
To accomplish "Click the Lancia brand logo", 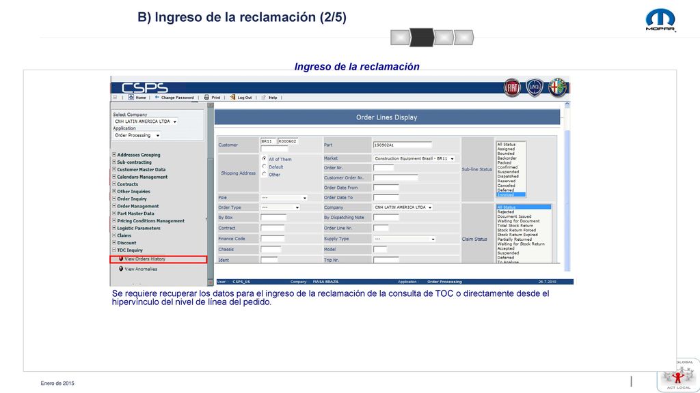I will click(535, 87).
